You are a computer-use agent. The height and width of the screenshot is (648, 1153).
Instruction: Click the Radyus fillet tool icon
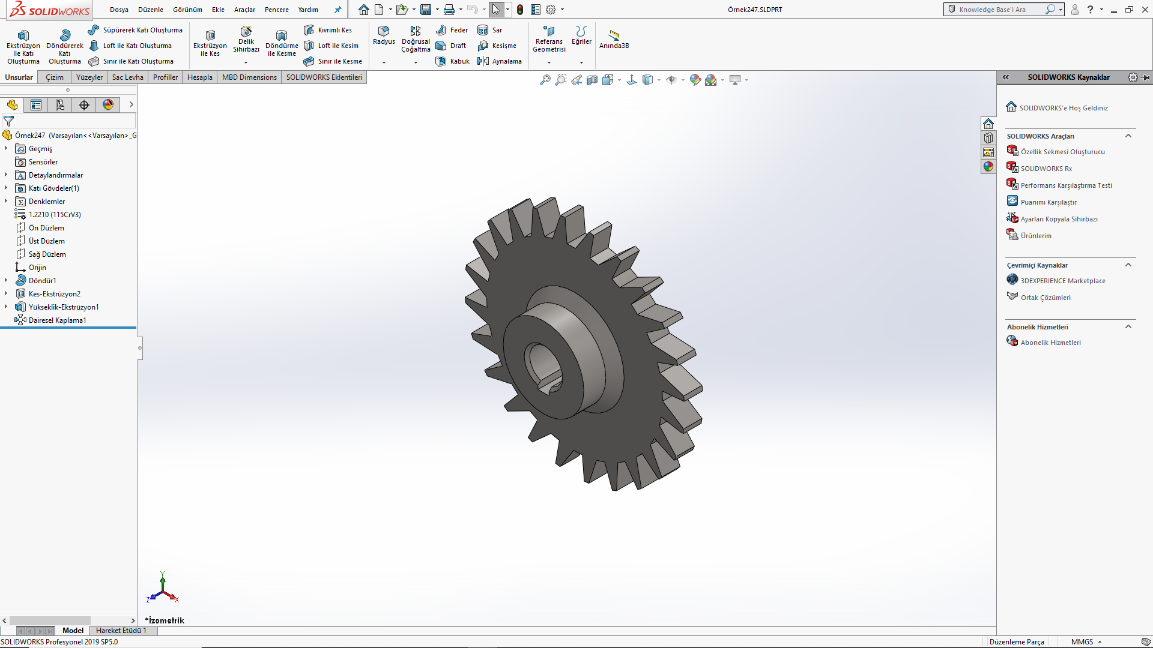[x=384, y=31]
